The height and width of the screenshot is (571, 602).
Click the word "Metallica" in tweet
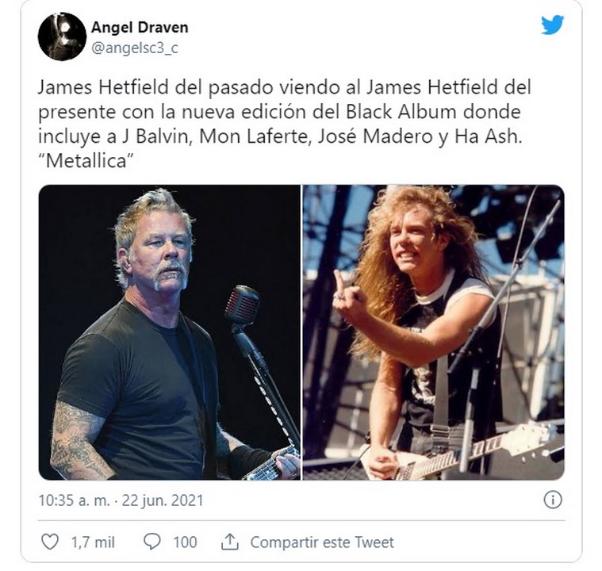point(86,161)
